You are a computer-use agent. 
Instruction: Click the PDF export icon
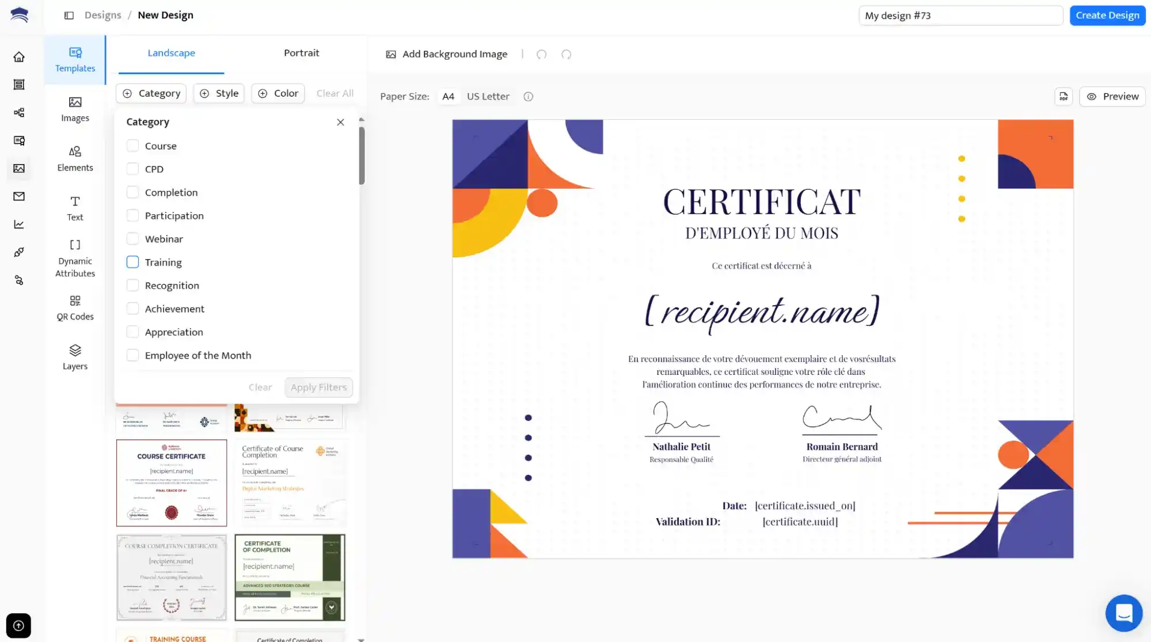pos(1063,96)
